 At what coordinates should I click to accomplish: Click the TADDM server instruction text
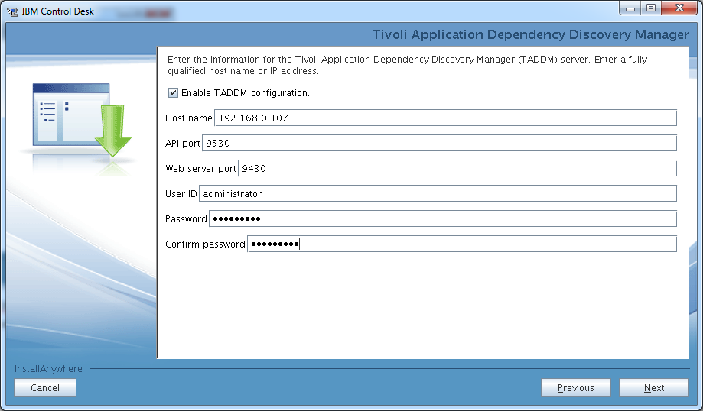407,65
